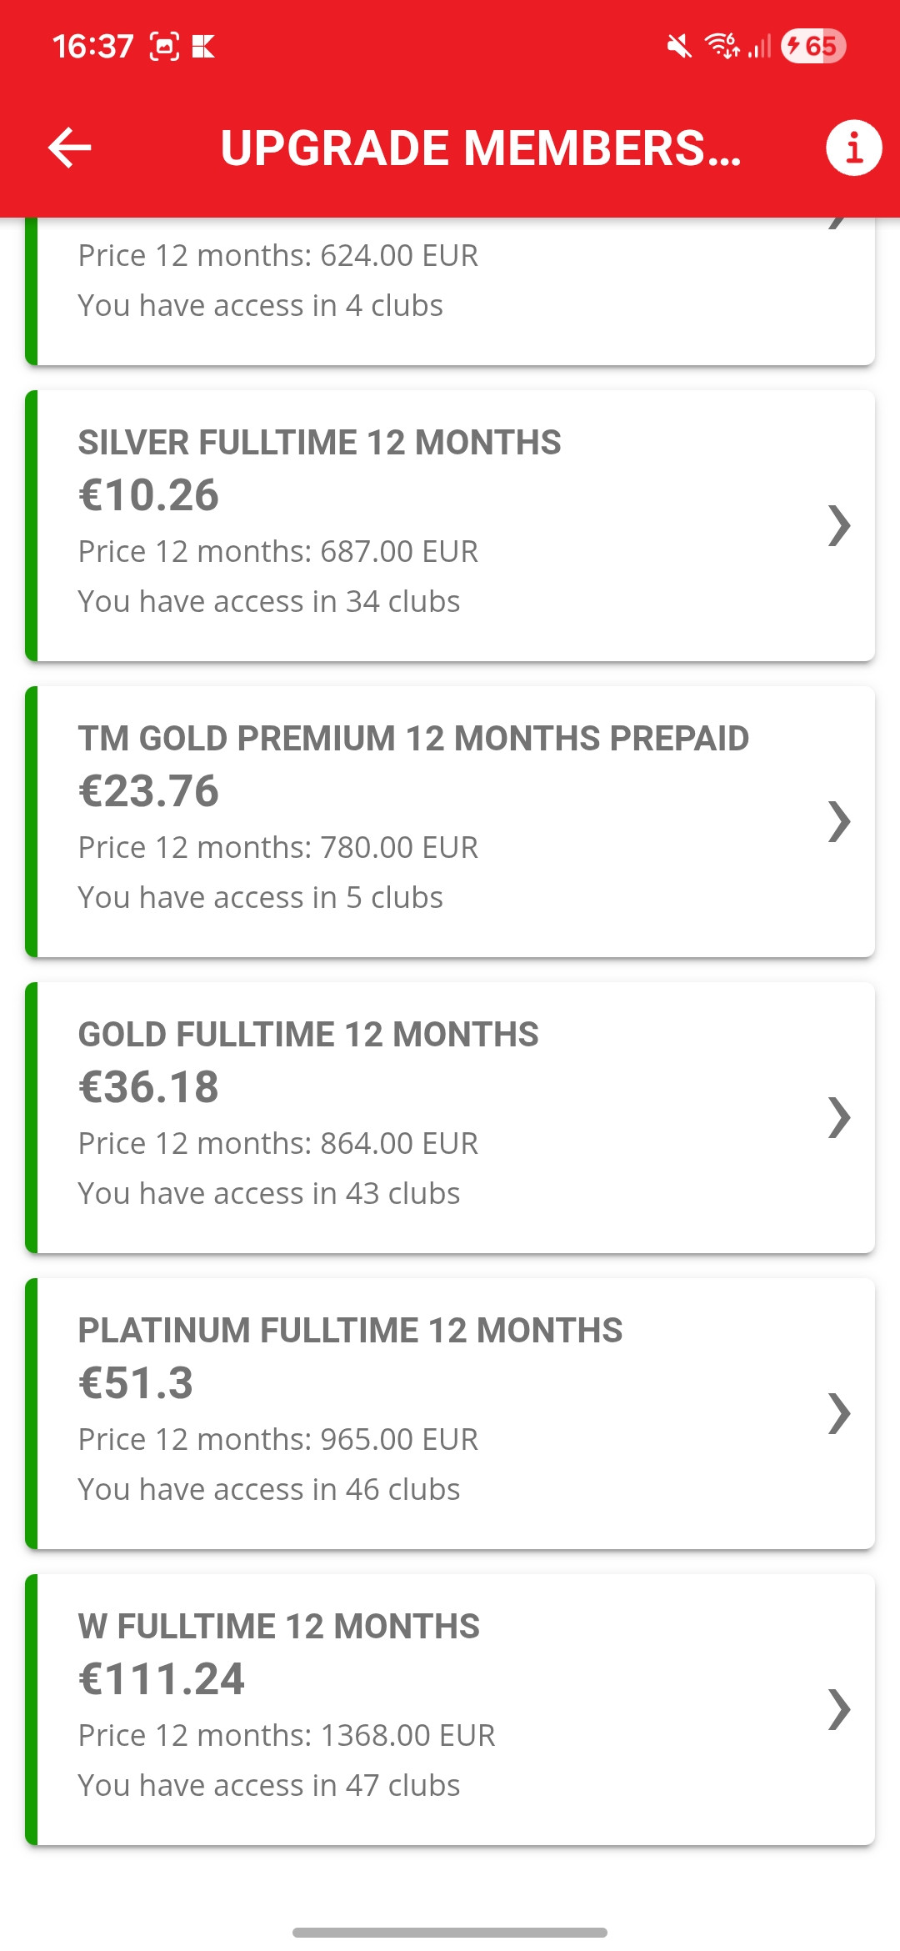900x1951 pixels.
Task: Choose TM Gold Premium 12 Months Prepaid
Action: pos(413,739)
